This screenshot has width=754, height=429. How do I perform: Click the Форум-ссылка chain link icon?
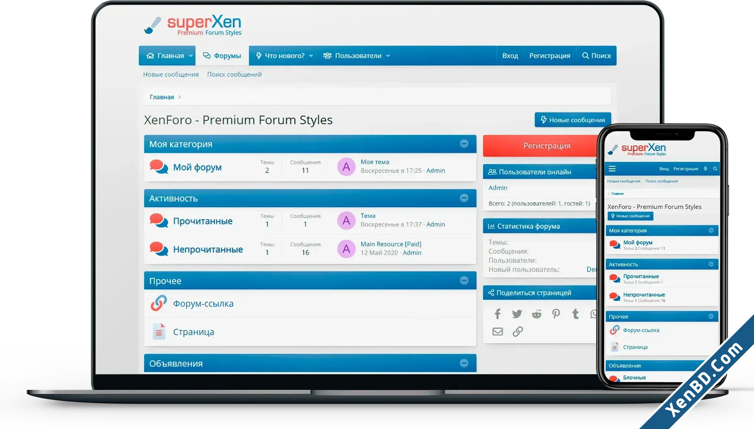[159, 303]
